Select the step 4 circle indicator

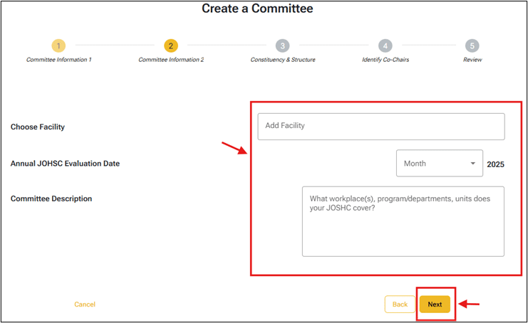pos(385,46)
